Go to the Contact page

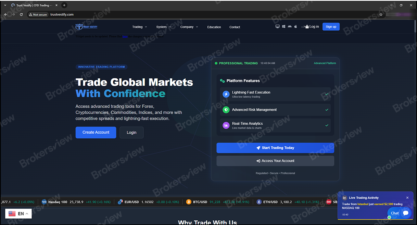point(235,27)
